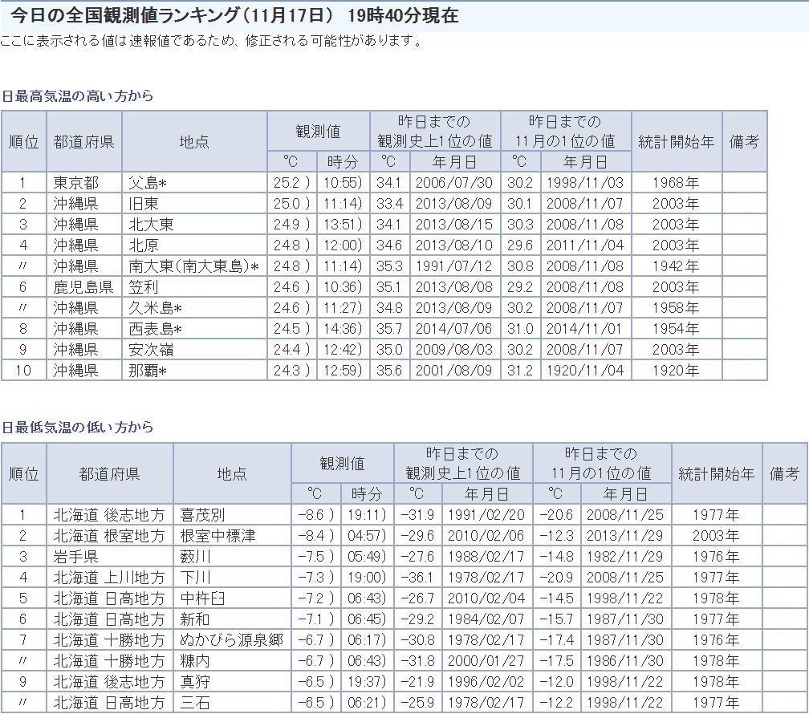Click the ぬかびら源泉郷 station name
The image size is (809, 714).
(x=232, y=640)
